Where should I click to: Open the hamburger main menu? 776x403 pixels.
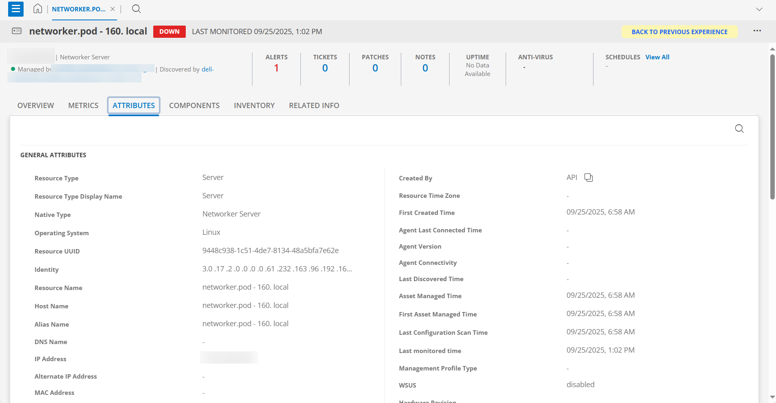pyautogui.click(x=16, y=9)
